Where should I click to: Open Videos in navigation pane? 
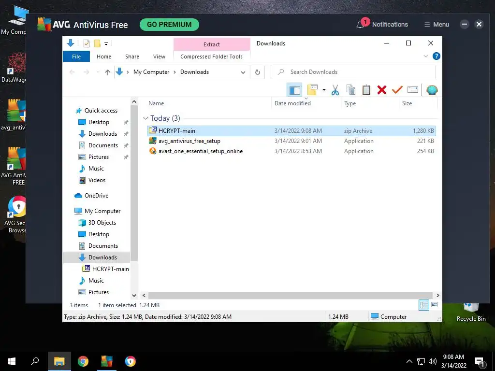point(97,180)
